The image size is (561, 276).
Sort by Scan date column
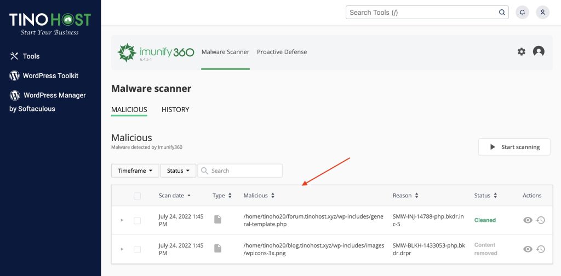[x=175, y=195]
